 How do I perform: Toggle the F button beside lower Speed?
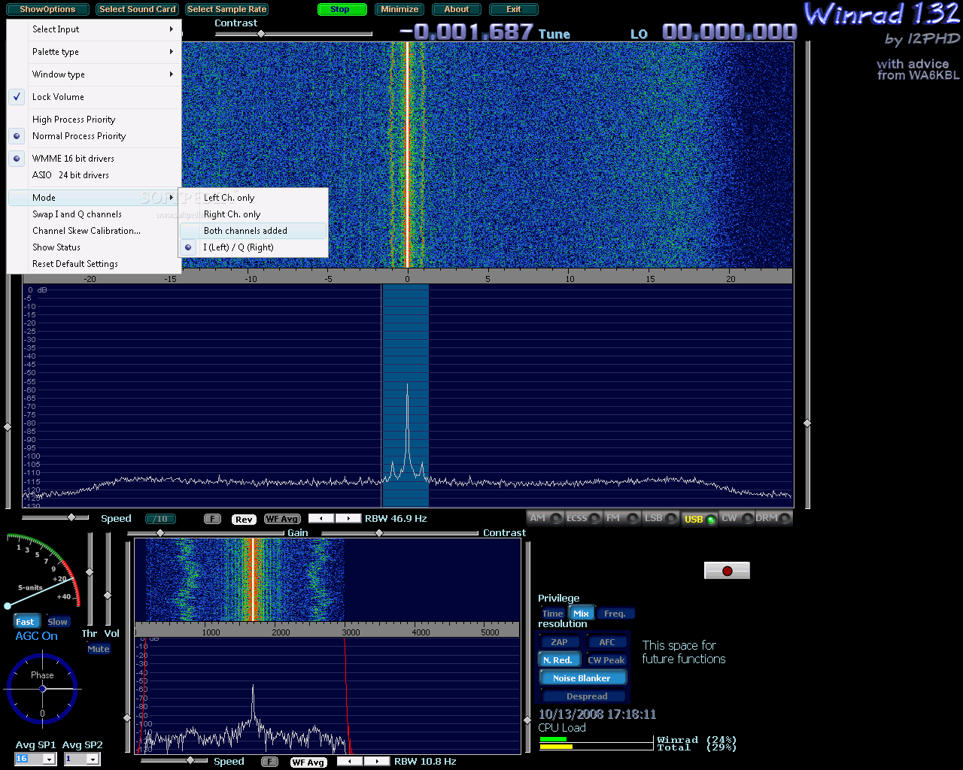[269, 762]
